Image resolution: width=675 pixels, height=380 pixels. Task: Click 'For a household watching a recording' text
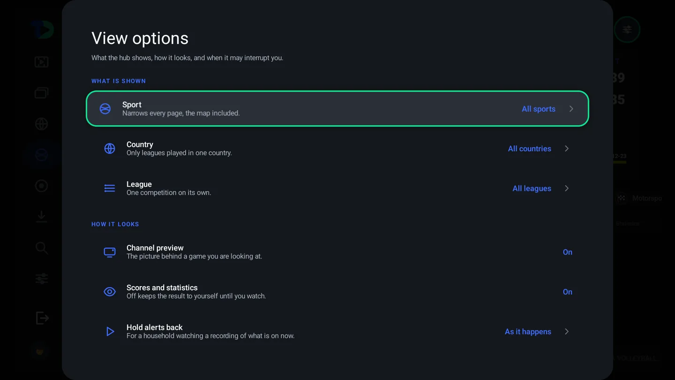tap(210, 336)
